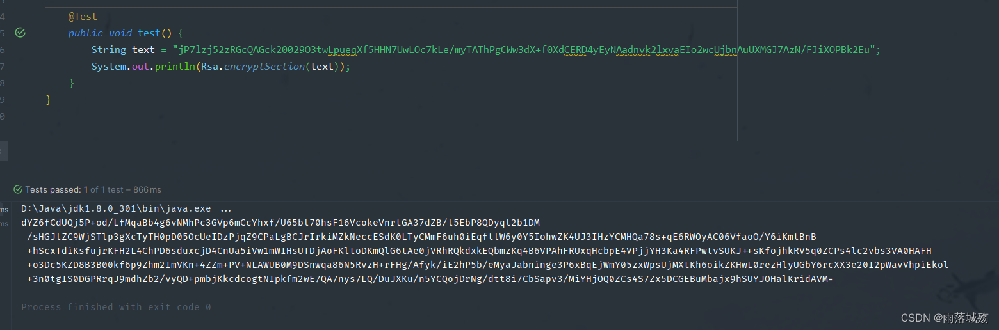Click the String type keyword
Viewport: 999px width, 330px height.
click(108, 50)
